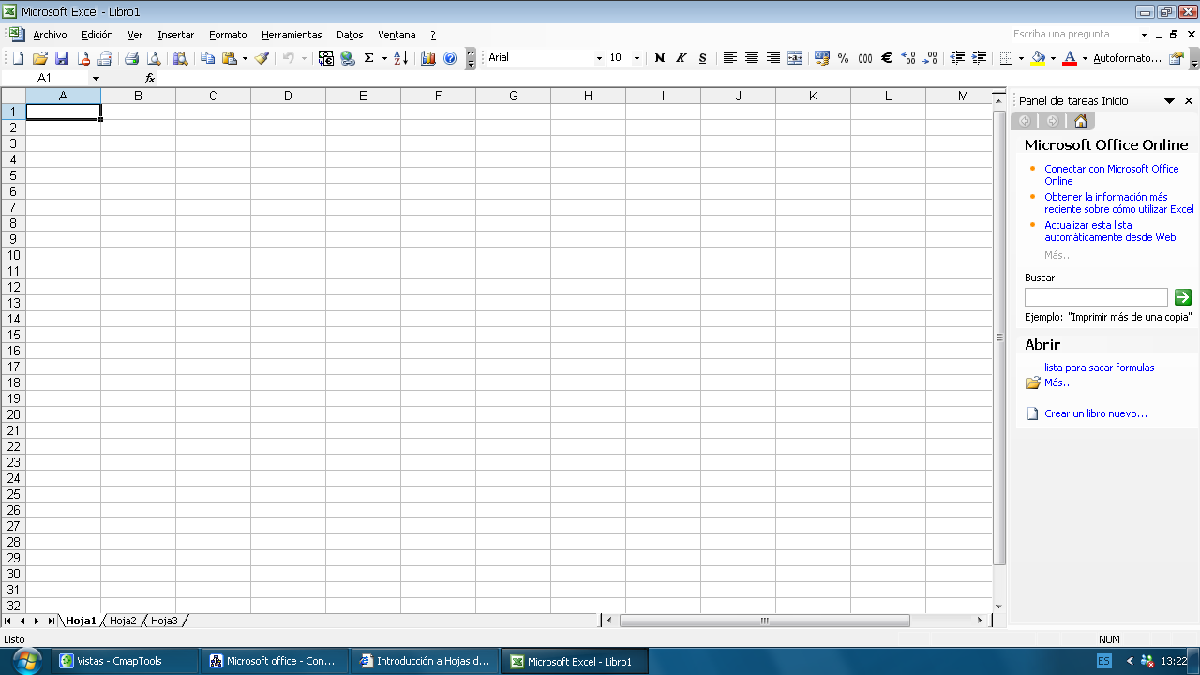Apply the yellow Fill Color bucket

[x=1038, y=58]
